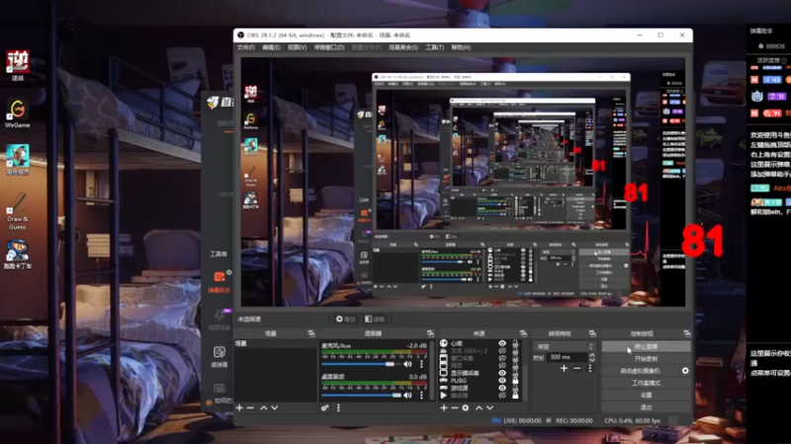Step the 300 ms duration value
Viewport: 791px width, 444px height.
(591, 357)
